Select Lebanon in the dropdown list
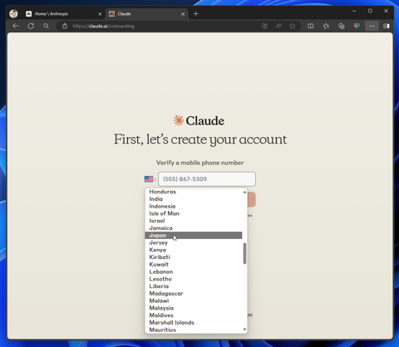This screenshot has width=399, height=347. point(194,271)
